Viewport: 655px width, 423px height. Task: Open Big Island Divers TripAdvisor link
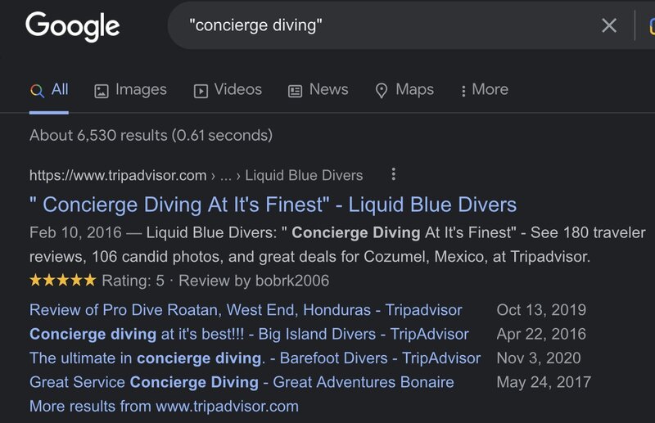click(249, 334)
